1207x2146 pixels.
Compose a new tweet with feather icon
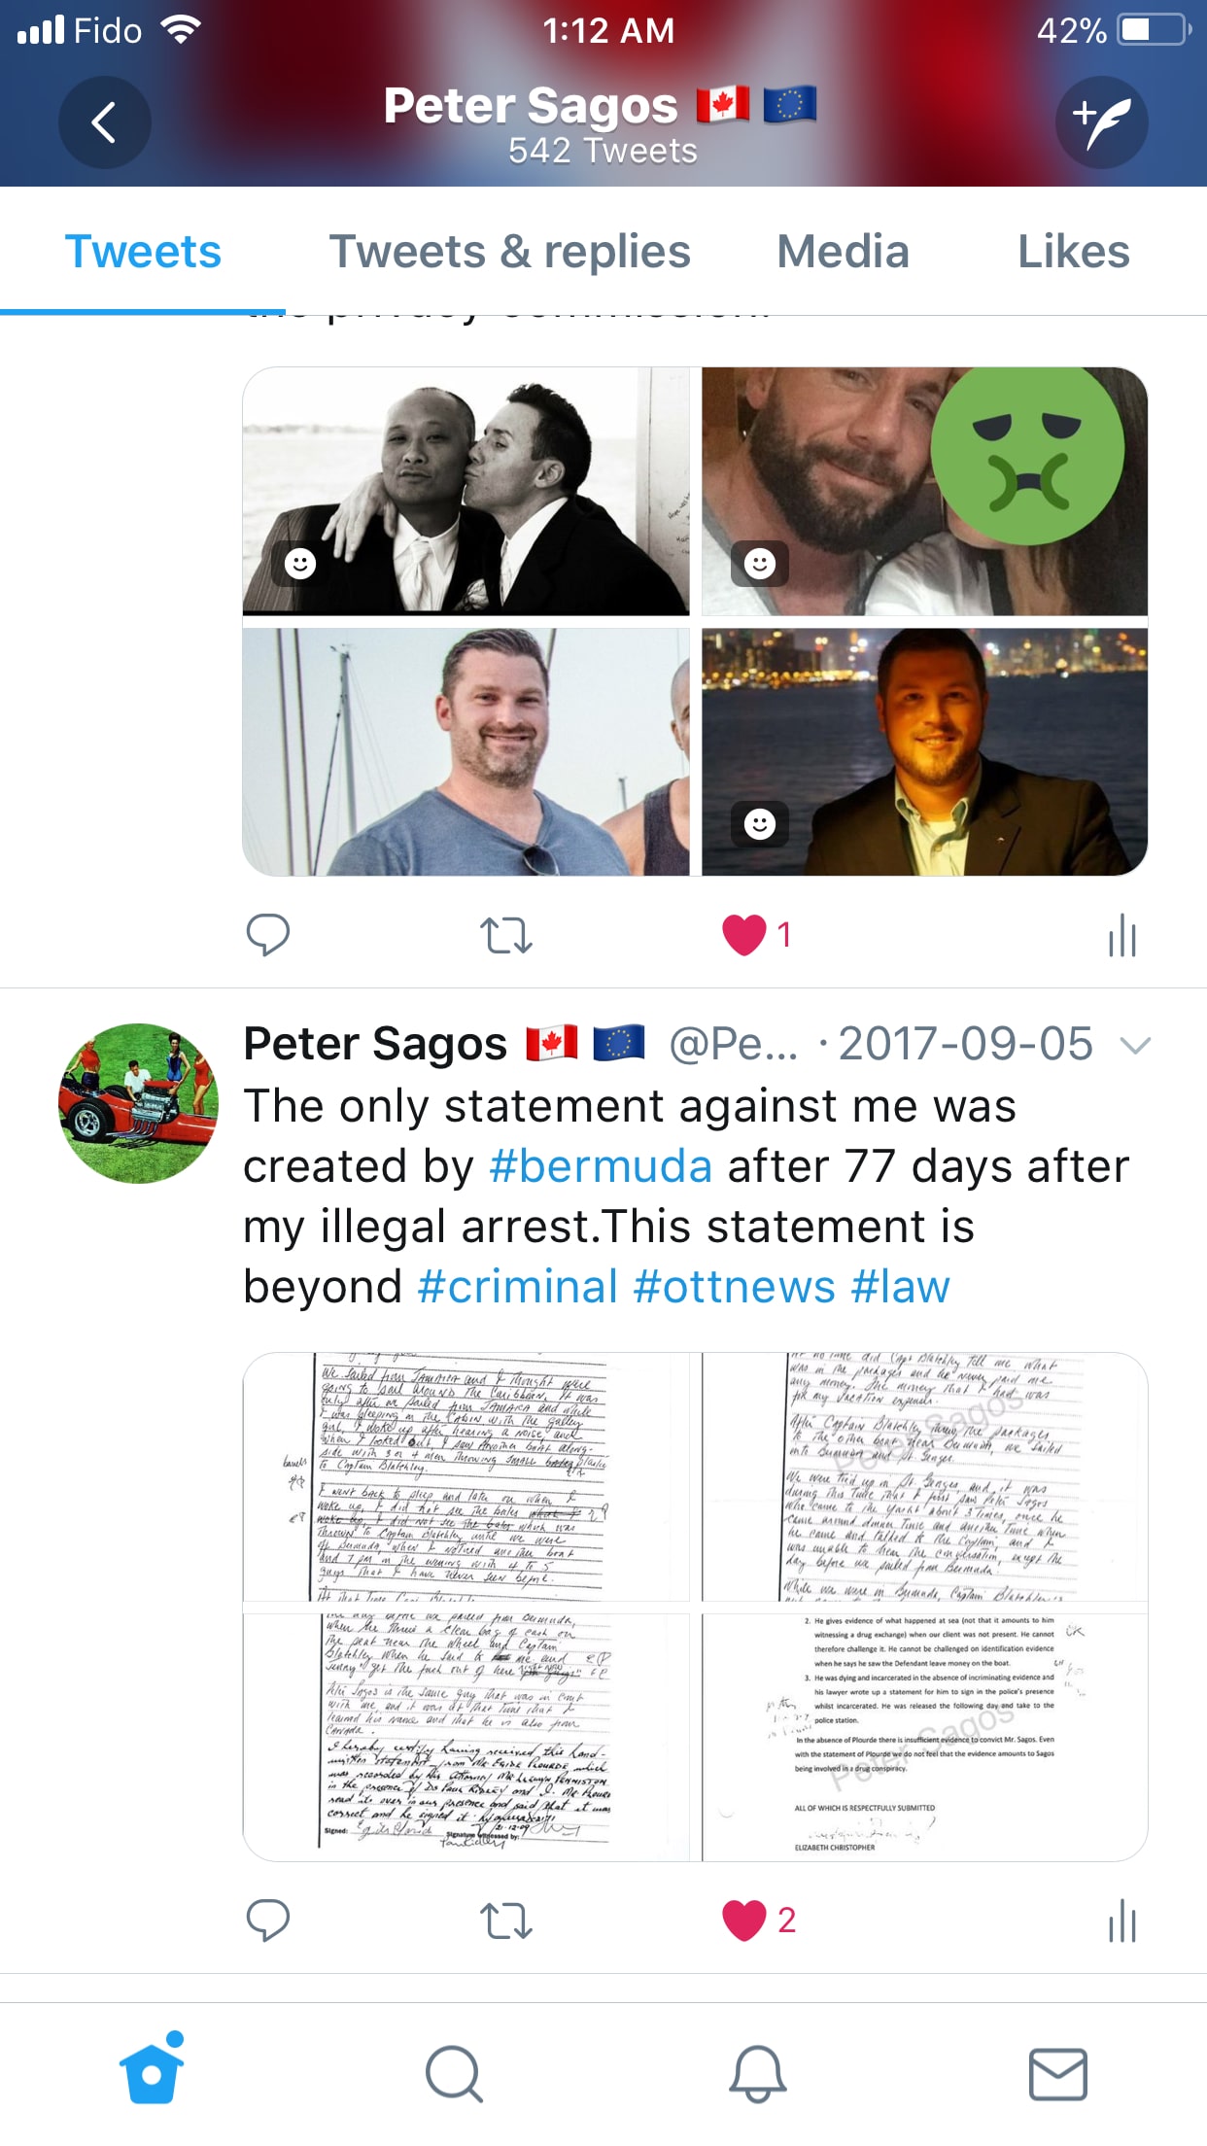pyautogui.click(x=1102, y=122)
